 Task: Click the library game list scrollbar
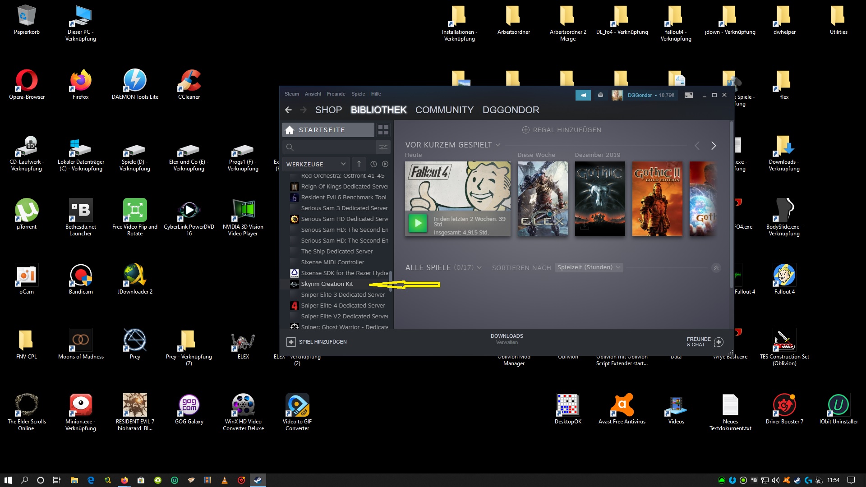point(391,280)
